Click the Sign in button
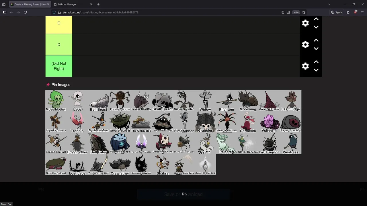The width and height of the screenshot is (367, 206). click(337, 12)
